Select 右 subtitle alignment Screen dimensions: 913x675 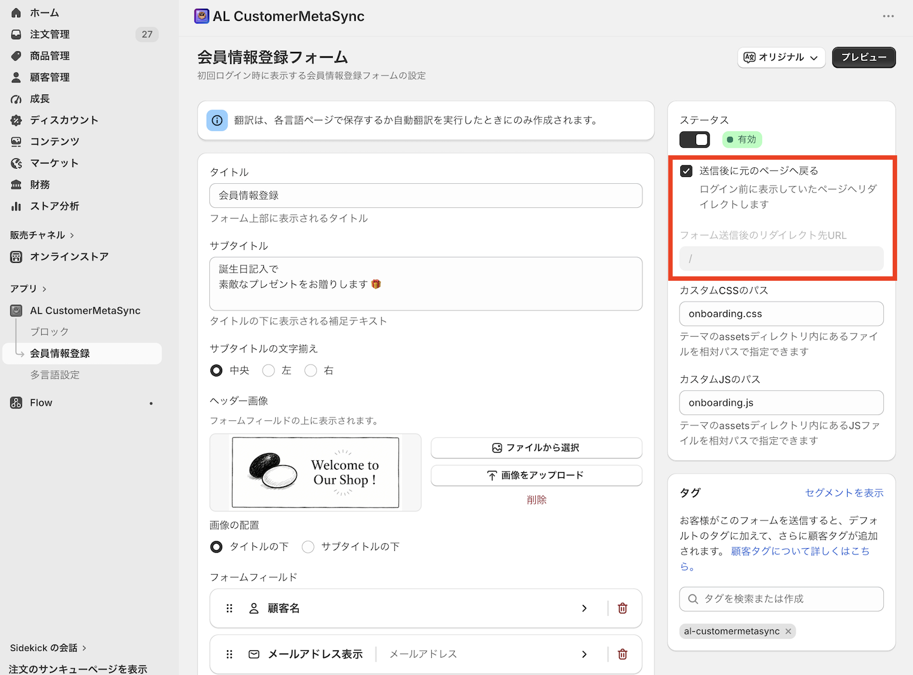[311, 371]
